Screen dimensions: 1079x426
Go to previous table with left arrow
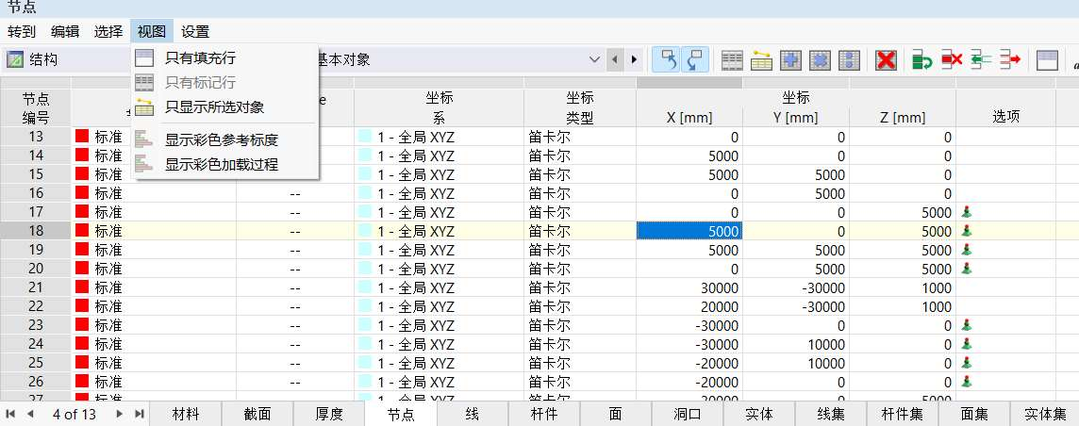click(x=615, y=59)
